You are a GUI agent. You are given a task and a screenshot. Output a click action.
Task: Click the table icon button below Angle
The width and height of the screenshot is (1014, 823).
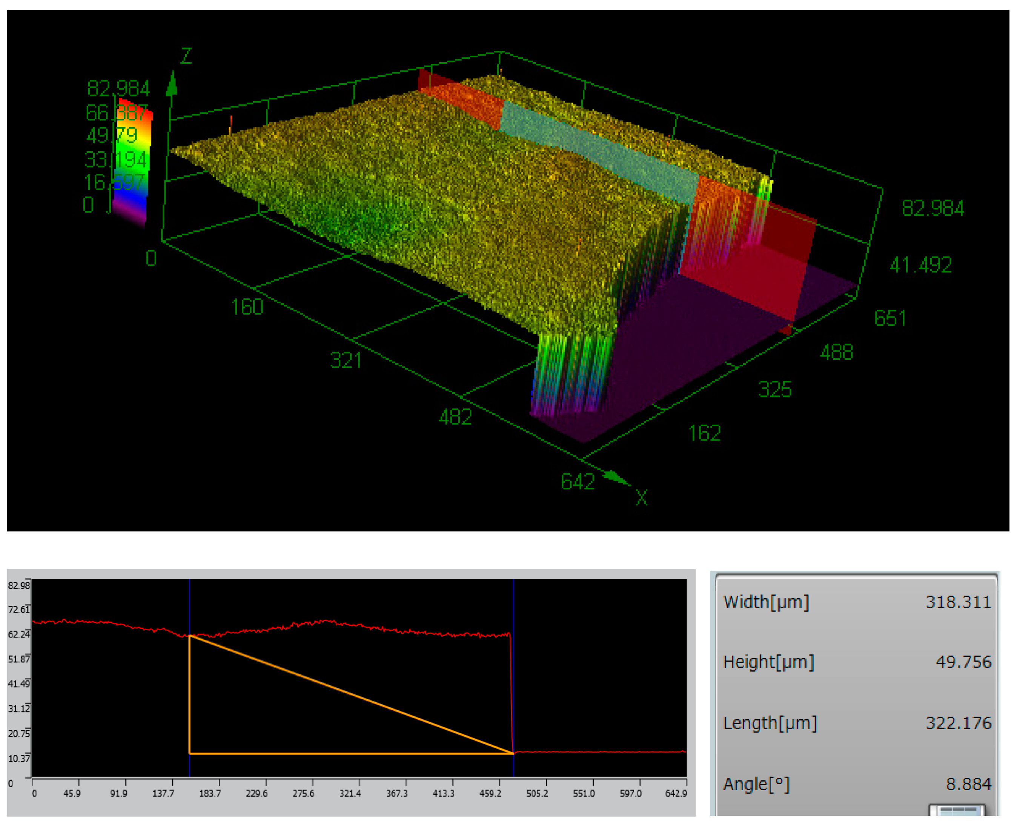(x=957, y=810)
